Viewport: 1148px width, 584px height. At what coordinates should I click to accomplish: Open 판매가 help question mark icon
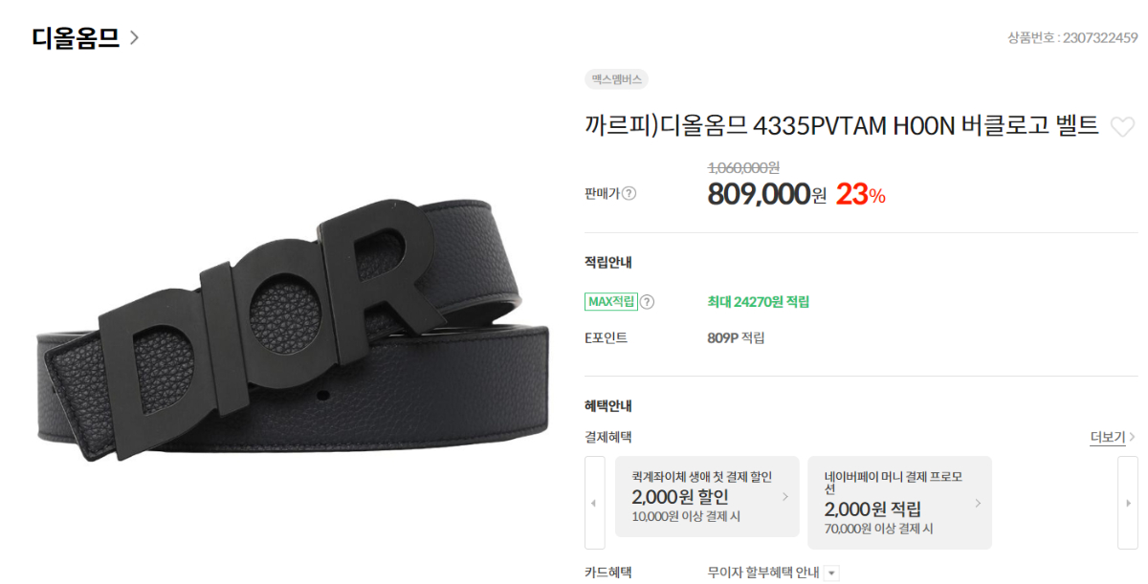[629, 193]
